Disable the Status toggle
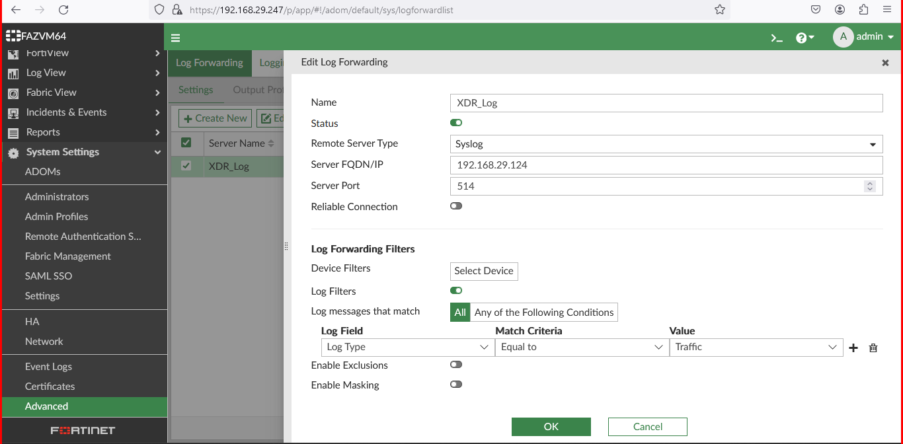 point(456,123)
